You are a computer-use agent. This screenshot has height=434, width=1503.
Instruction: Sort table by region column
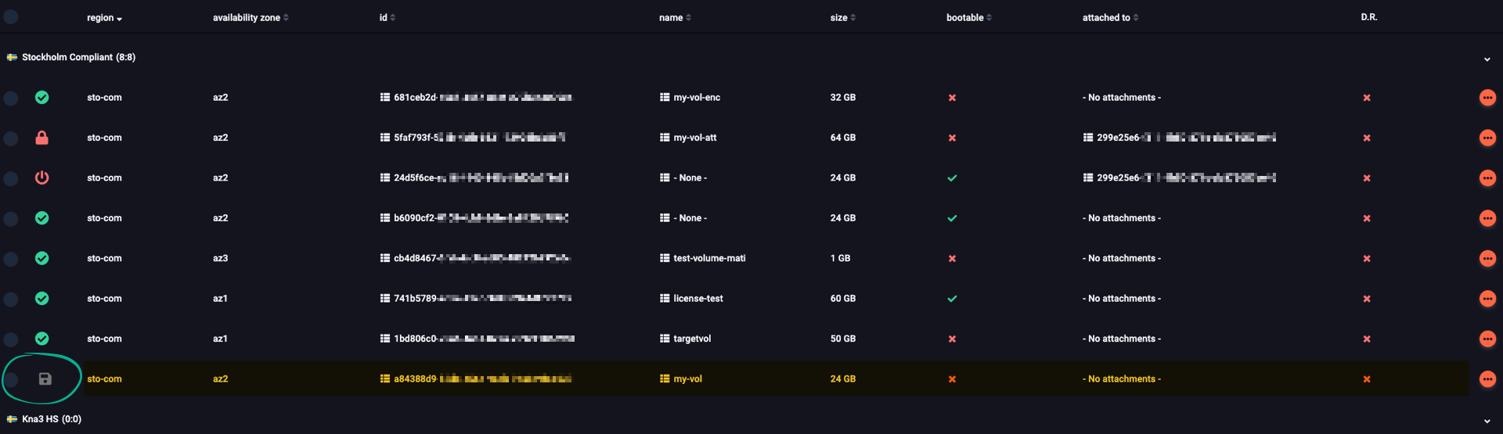[x=104, y=18]
